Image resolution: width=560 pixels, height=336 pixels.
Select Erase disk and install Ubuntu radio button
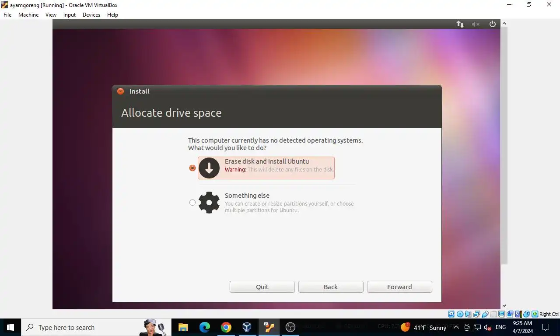(x=192, y=168)
